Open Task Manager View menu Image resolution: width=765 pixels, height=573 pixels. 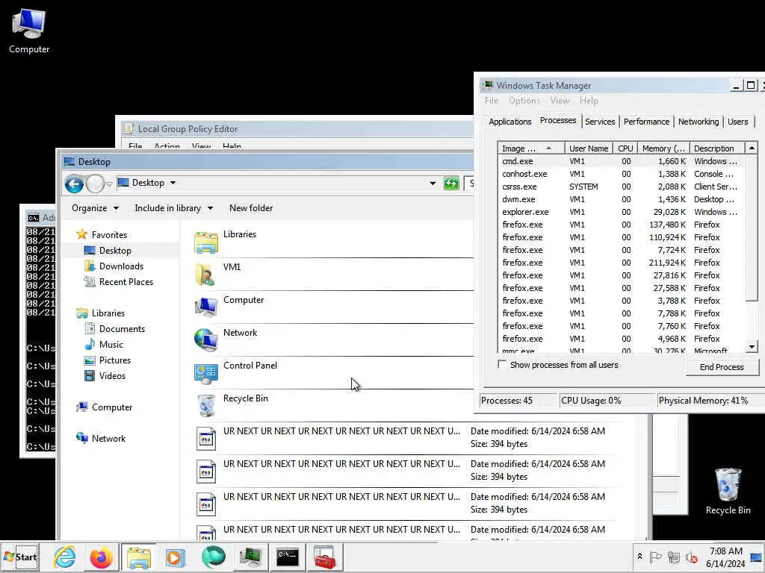(x=560, y=101)
